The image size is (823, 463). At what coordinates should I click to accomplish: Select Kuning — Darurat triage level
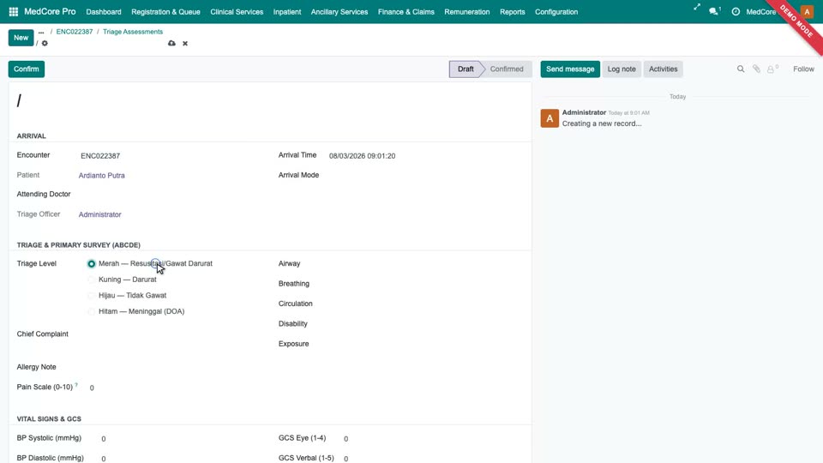pos(92,280)
